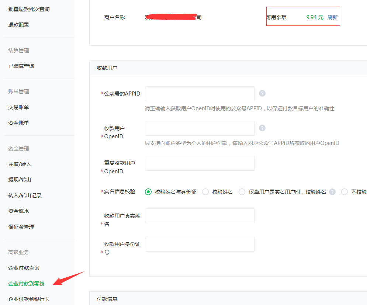Click the 收款用户真实姓名 text field
Screen dimensions: 367x305
pyautogui.click(x=200, y=216)
